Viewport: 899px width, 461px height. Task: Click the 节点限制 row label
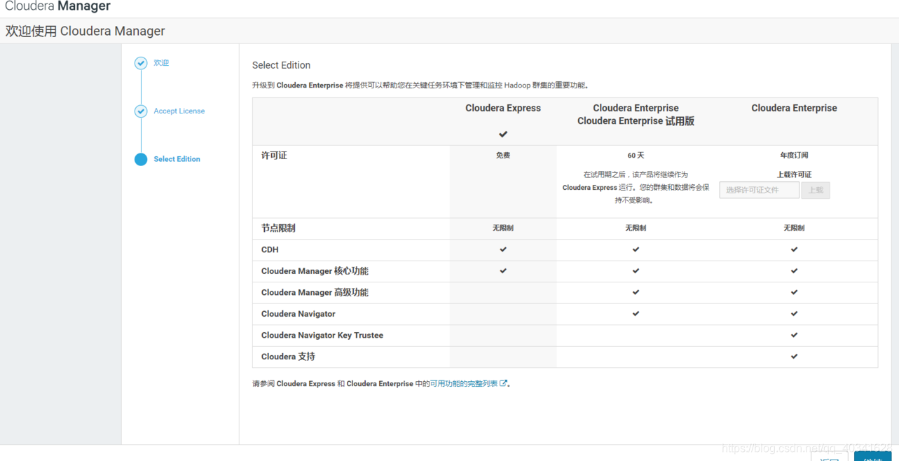pos(278,228)
